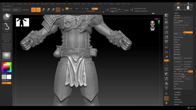Toggle the orange Solo icon
196x110 pixels.
click(x=166, y=98)
